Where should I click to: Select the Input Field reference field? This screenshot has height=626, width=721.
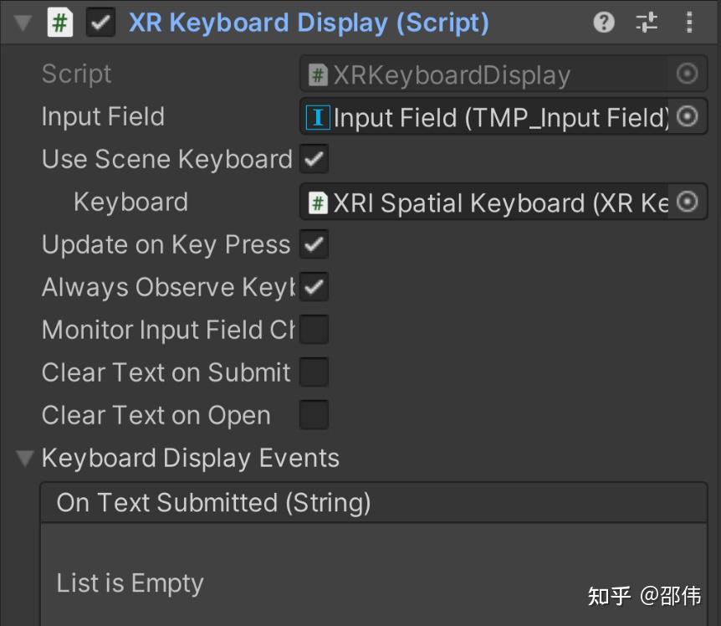pos(493,117)
